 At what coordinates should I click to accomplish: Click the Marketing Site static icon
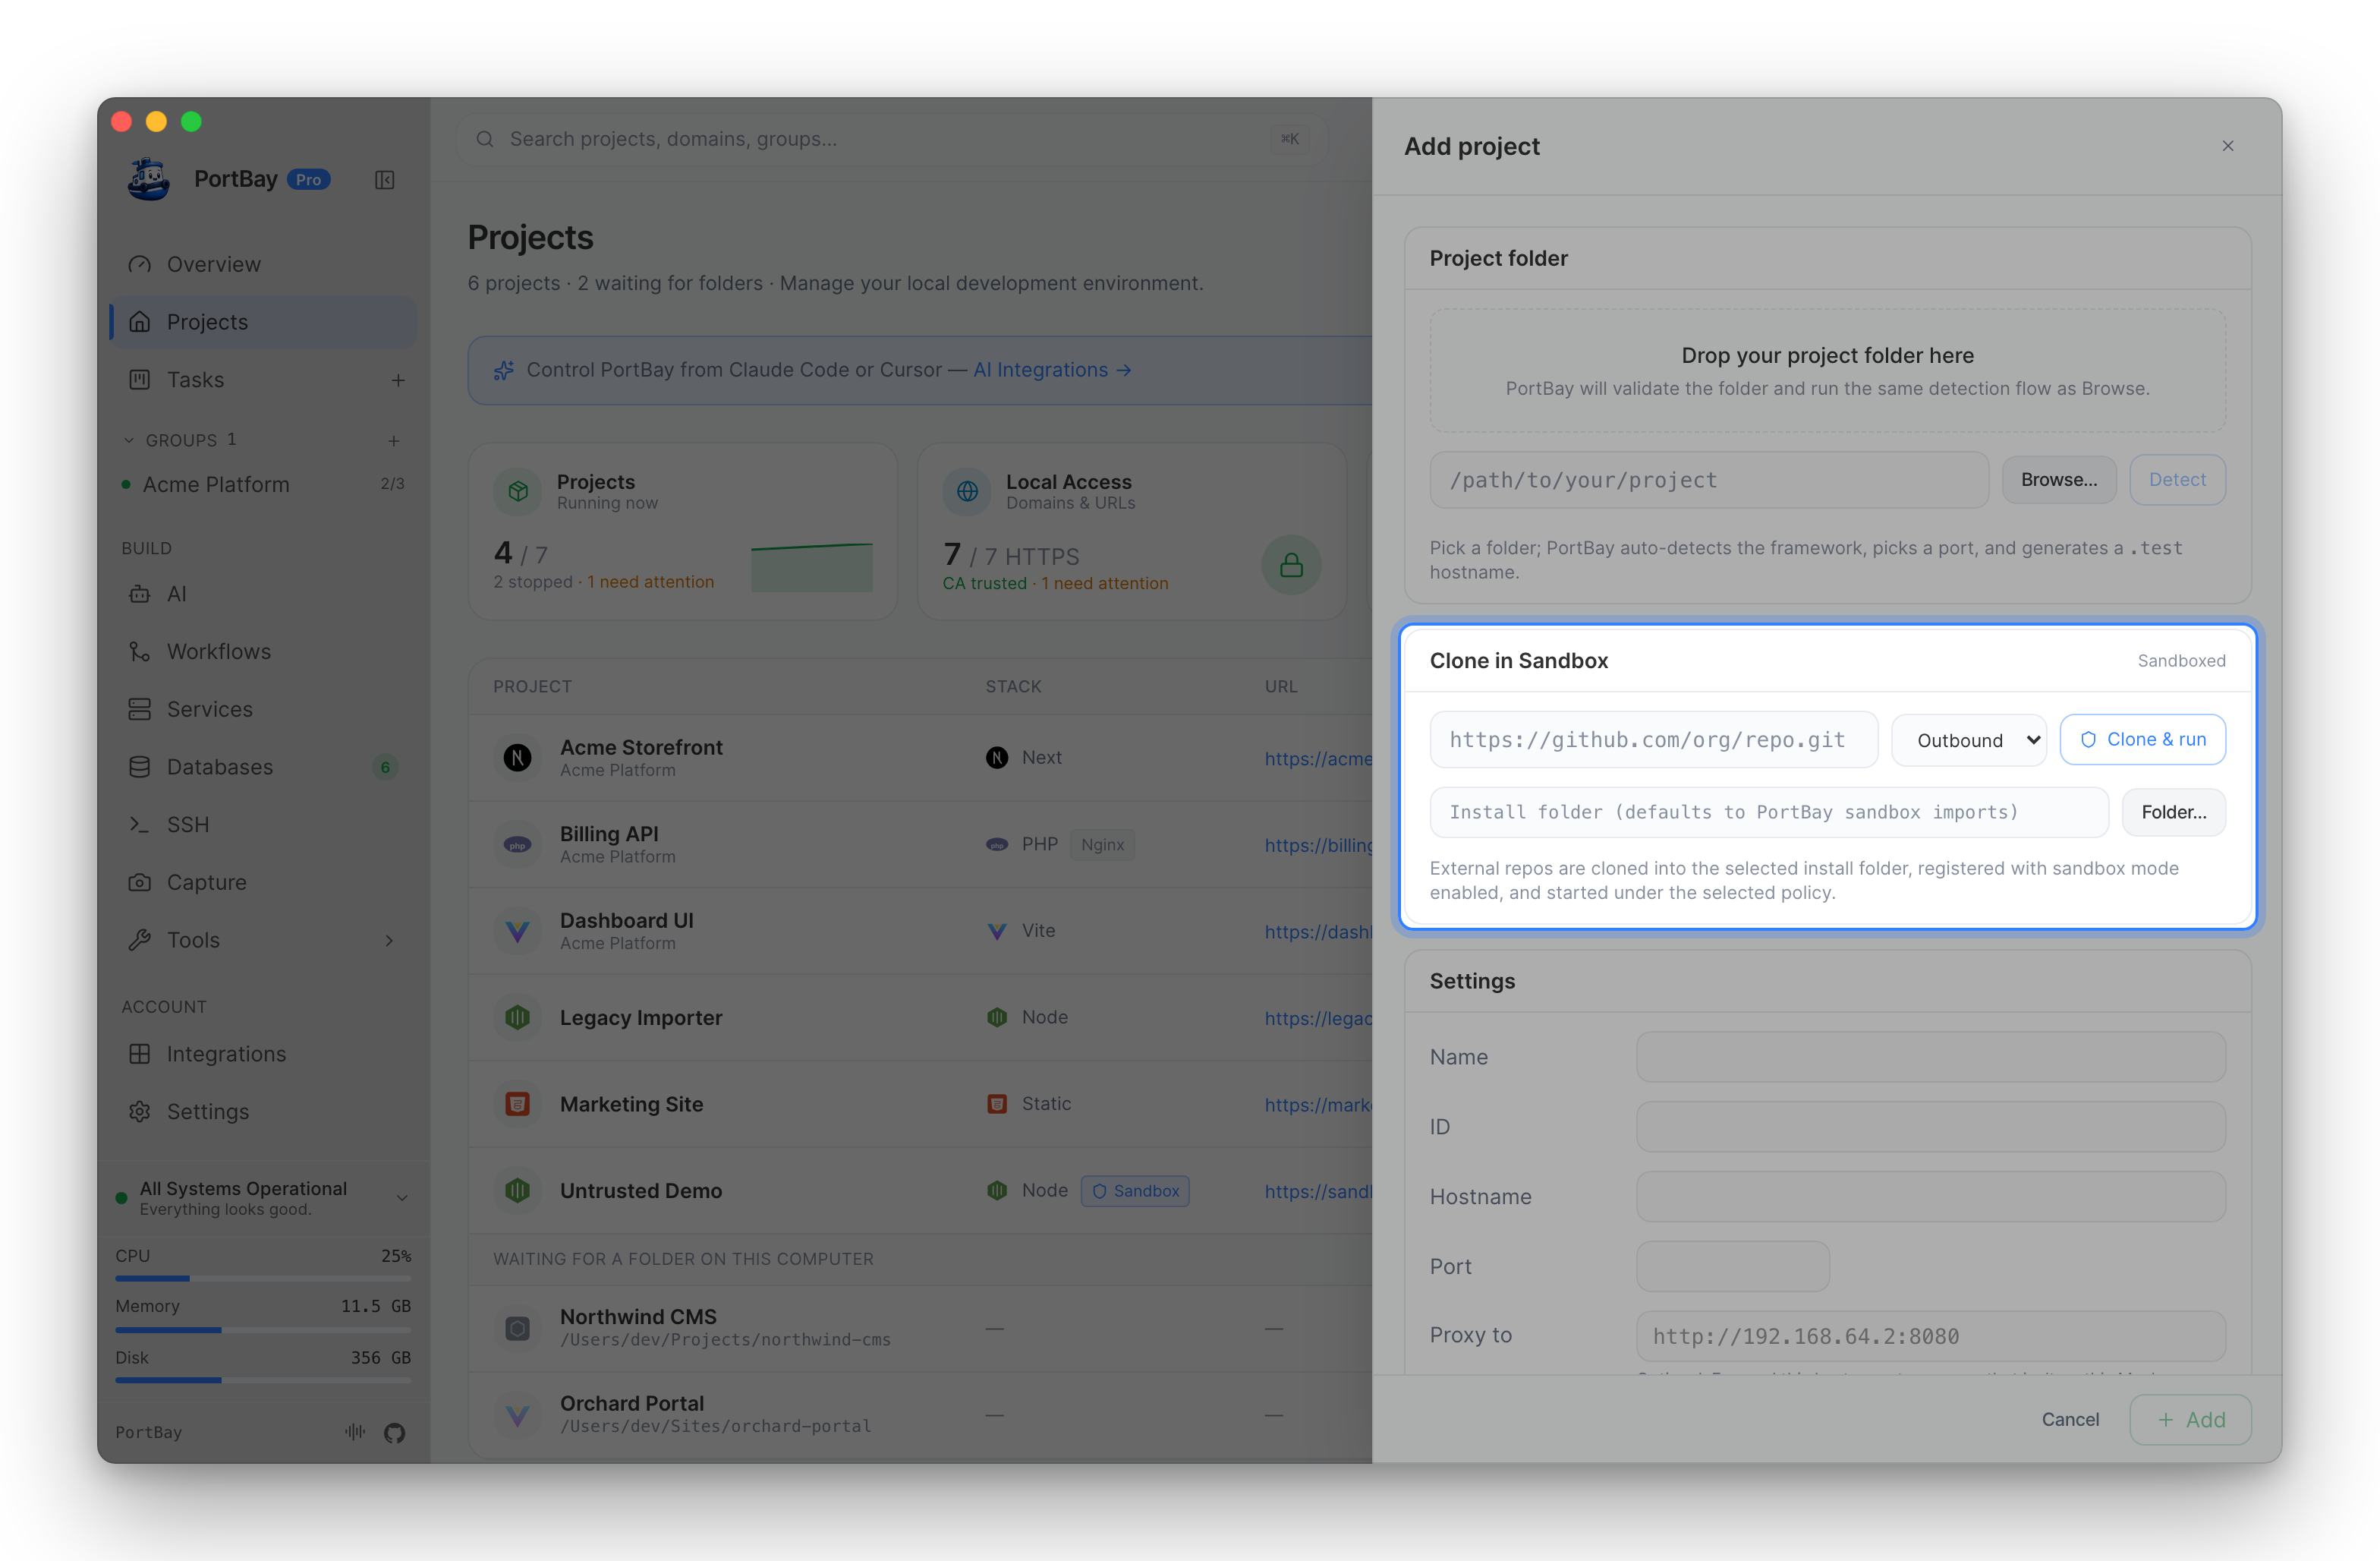[517, 1104]
